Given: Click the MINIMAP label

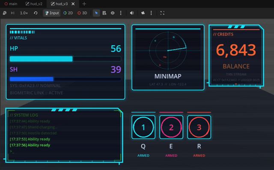Looking at the screenshot, I should 168,76.
